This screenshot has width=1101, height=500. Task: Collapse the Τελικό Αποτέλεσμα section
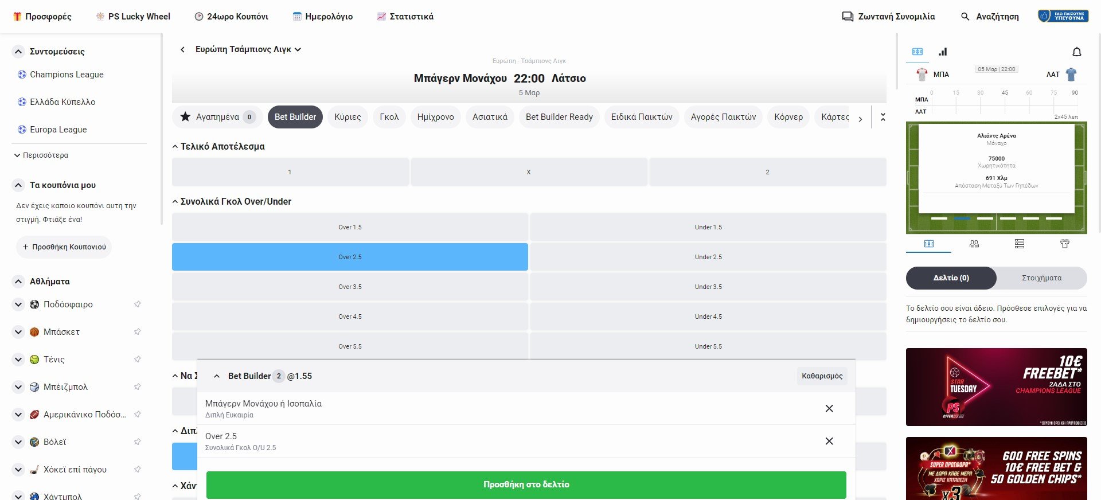175,147
